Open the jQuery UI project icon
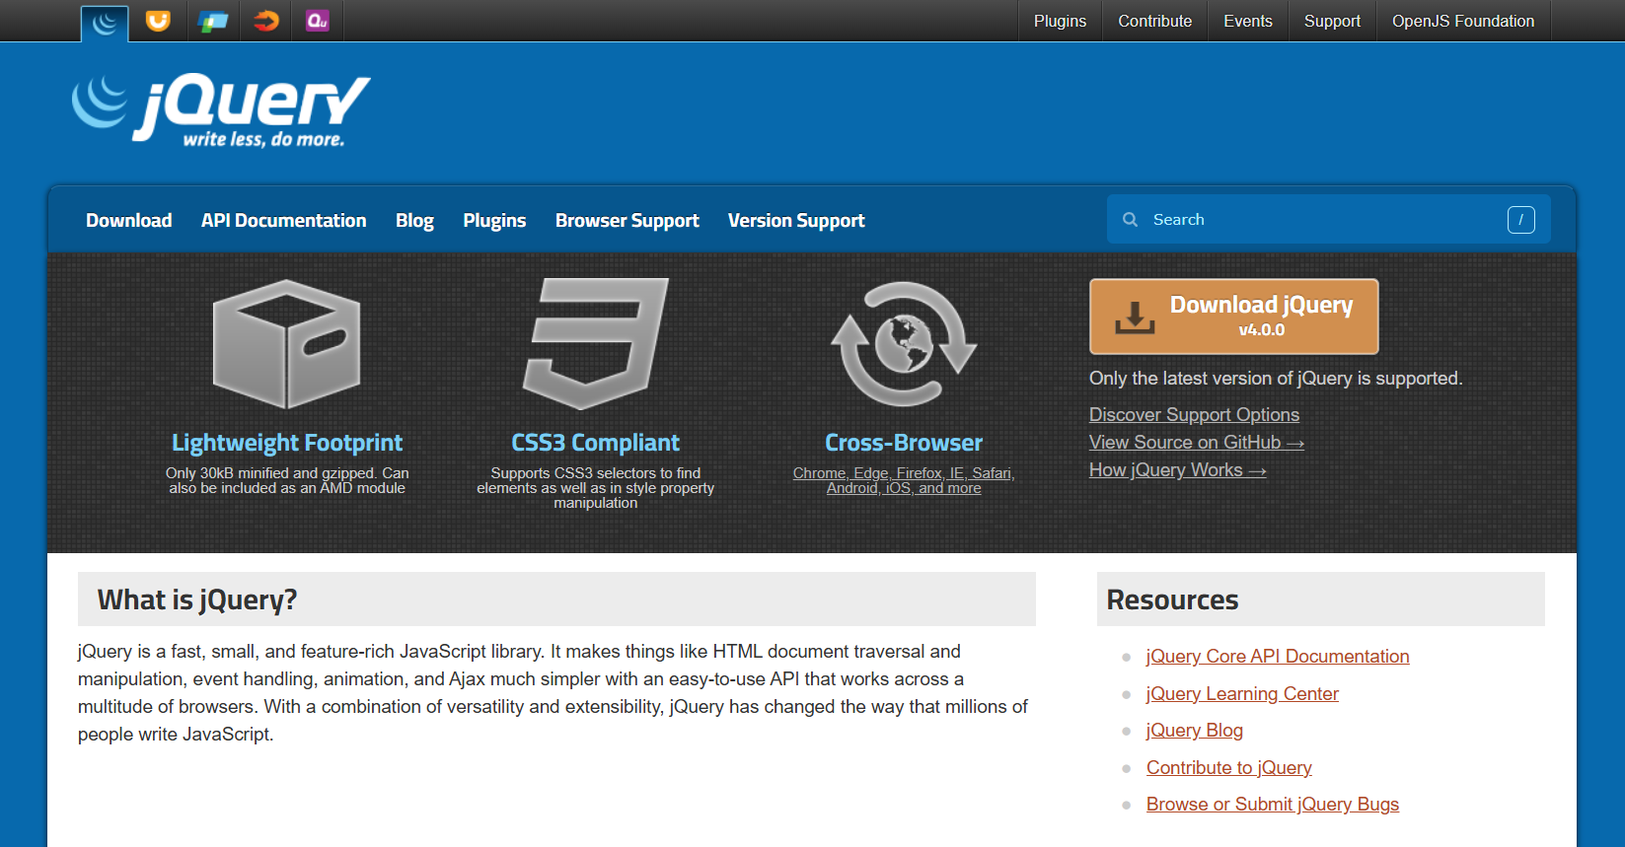This screenshot has width=1625, height=847. [158, 21]
